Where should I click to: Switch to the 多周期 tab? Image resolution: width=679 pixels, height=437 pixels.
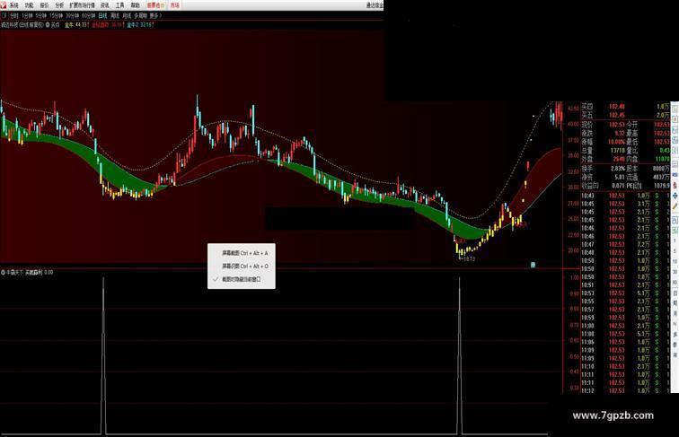click(x=139, y=15)
